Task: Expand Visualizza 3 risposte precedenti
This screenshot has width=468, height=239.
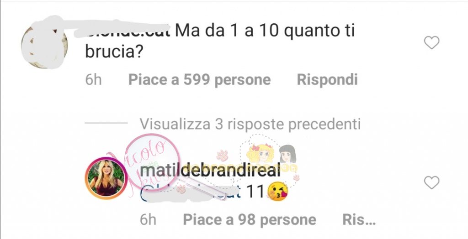Action: [x=250, y=124]
